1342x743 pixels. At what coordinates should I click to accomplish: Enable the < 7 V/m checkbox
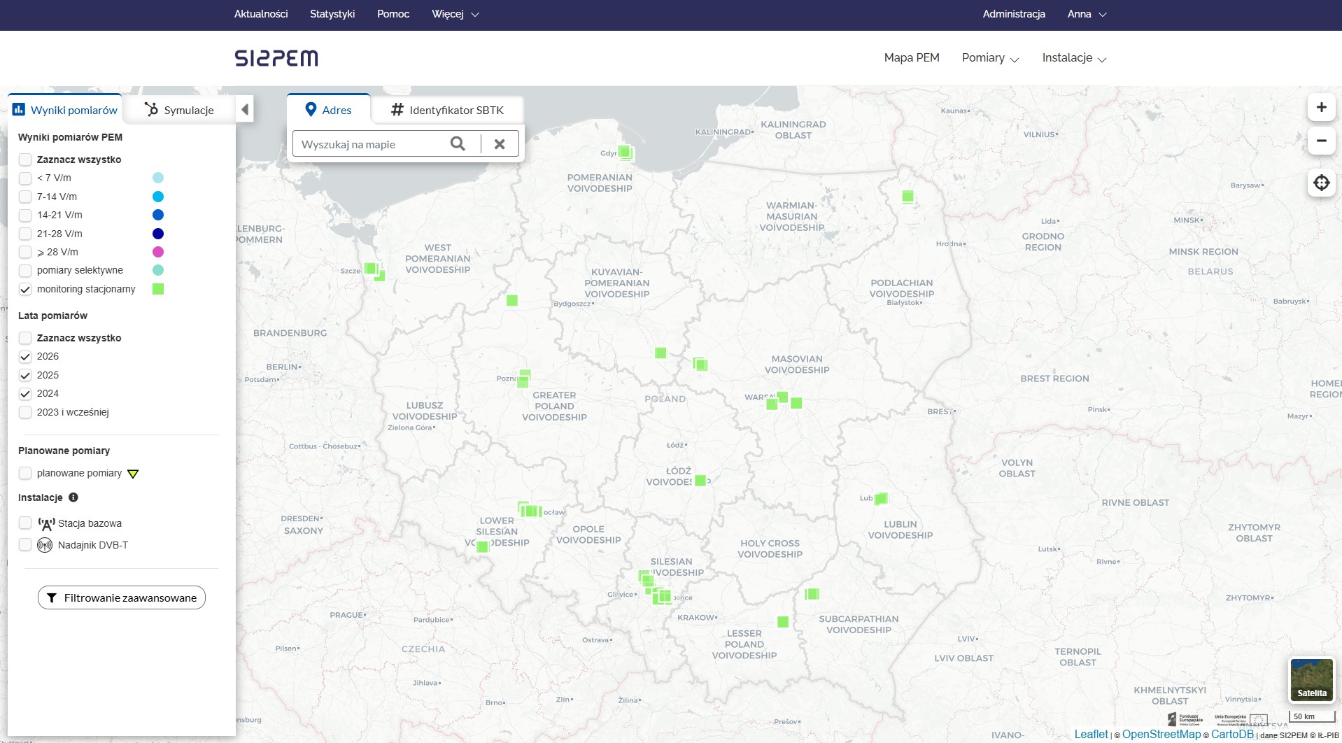coord(25,178)
